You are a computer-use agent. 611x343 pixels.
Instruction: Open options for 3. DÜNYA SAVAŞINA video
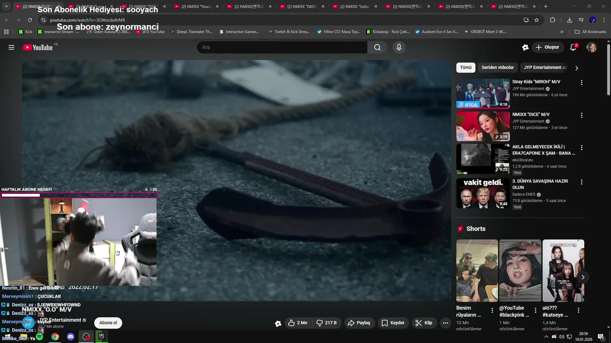[581, 182]
